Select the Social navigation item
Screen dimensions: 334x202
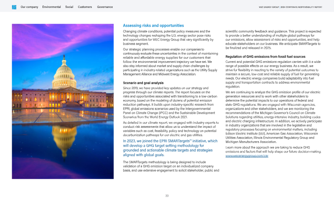click(x=69, y=7)
